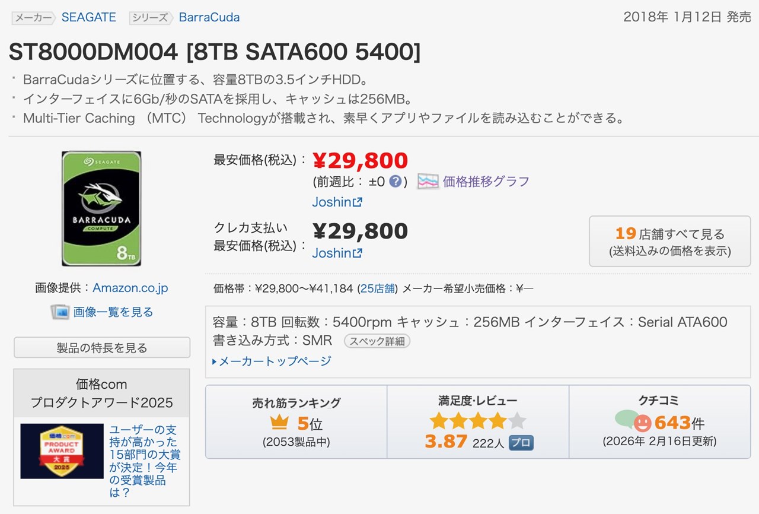The image size is (759, 514).
Task: Click the BarraCuda hard drive product photo
Action: click(x=101, y=208)
